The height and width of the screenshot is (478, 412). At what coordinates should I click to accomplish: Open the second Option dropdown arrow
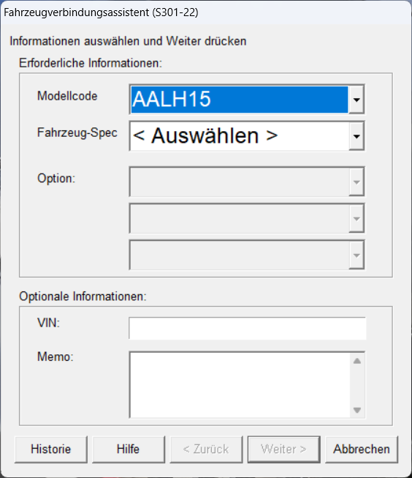point(356,219)
